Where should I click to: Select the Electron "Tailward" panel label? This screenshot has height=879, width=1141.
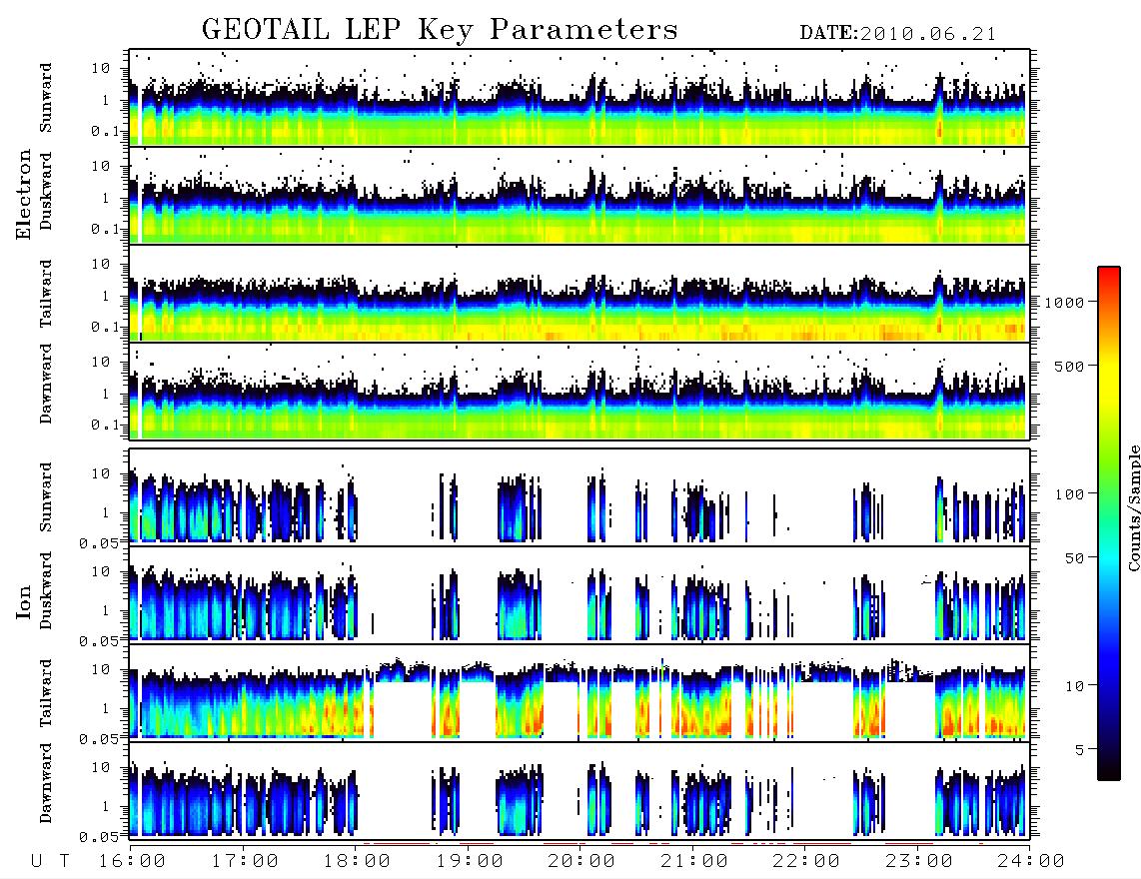coord(46,294)
